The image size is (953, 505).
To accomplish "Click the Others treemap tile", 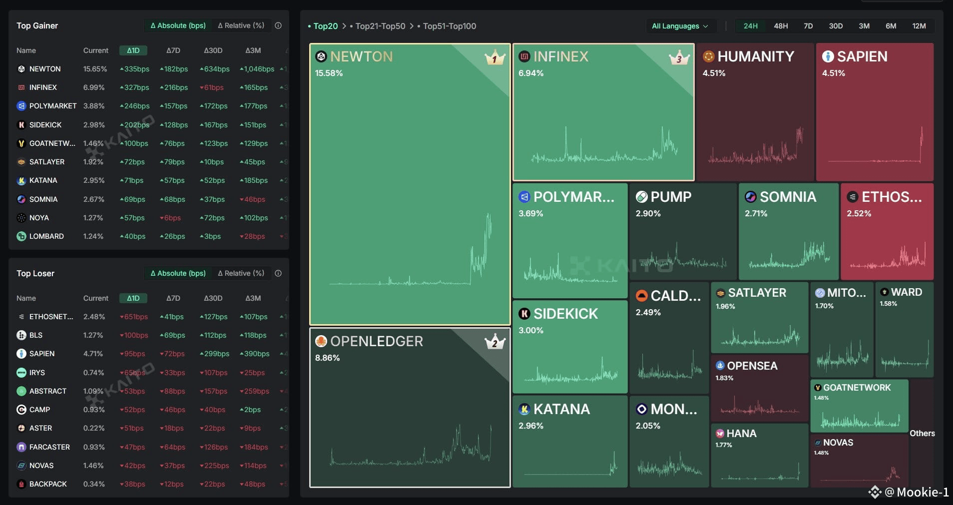I will pos(922,433).
